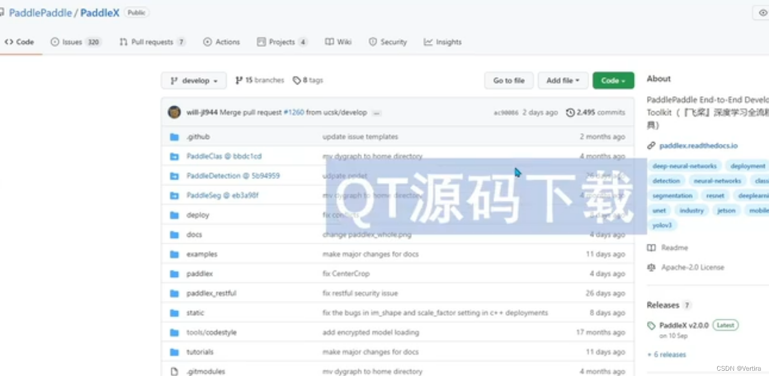This screenshot has height=376, width=769.
Task: Open the Code tab
Action: 20,42
